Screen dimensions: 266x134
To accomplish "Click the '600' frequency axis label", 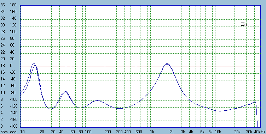I will click(139, 132).
